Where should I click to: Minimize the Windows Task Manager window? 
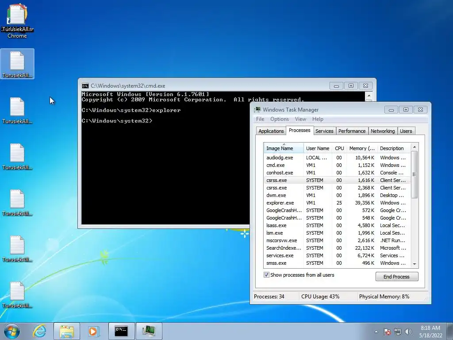point(391,110)
